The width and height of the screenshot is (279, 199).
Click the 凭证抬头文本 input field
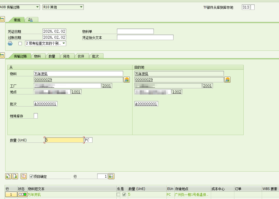pos(145,37)
